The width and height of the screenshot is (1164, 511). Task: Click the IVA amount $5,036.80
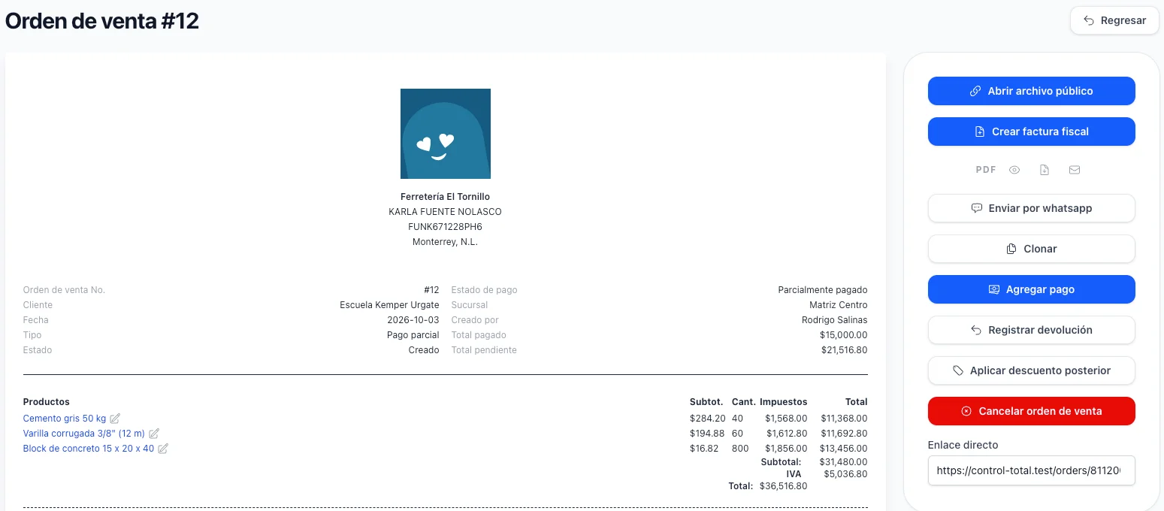tap(845, 474)
